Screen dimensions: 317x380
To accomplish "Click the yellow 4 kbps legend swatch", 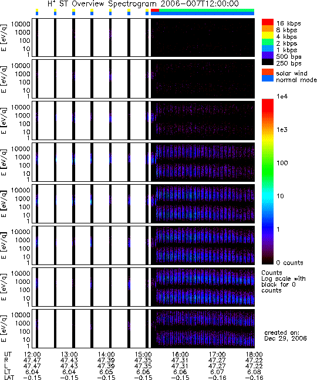I will [268, 35].
